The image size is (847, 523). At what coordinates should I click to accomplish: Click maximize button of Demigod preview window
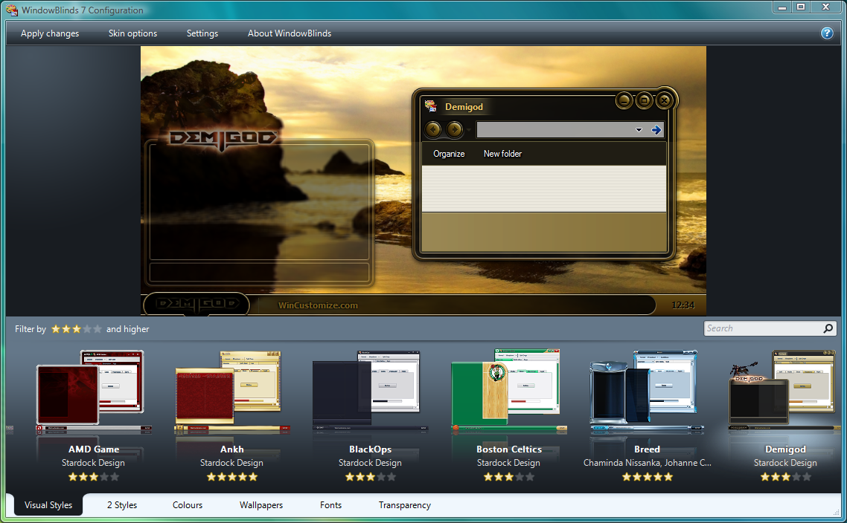point(644,100)
